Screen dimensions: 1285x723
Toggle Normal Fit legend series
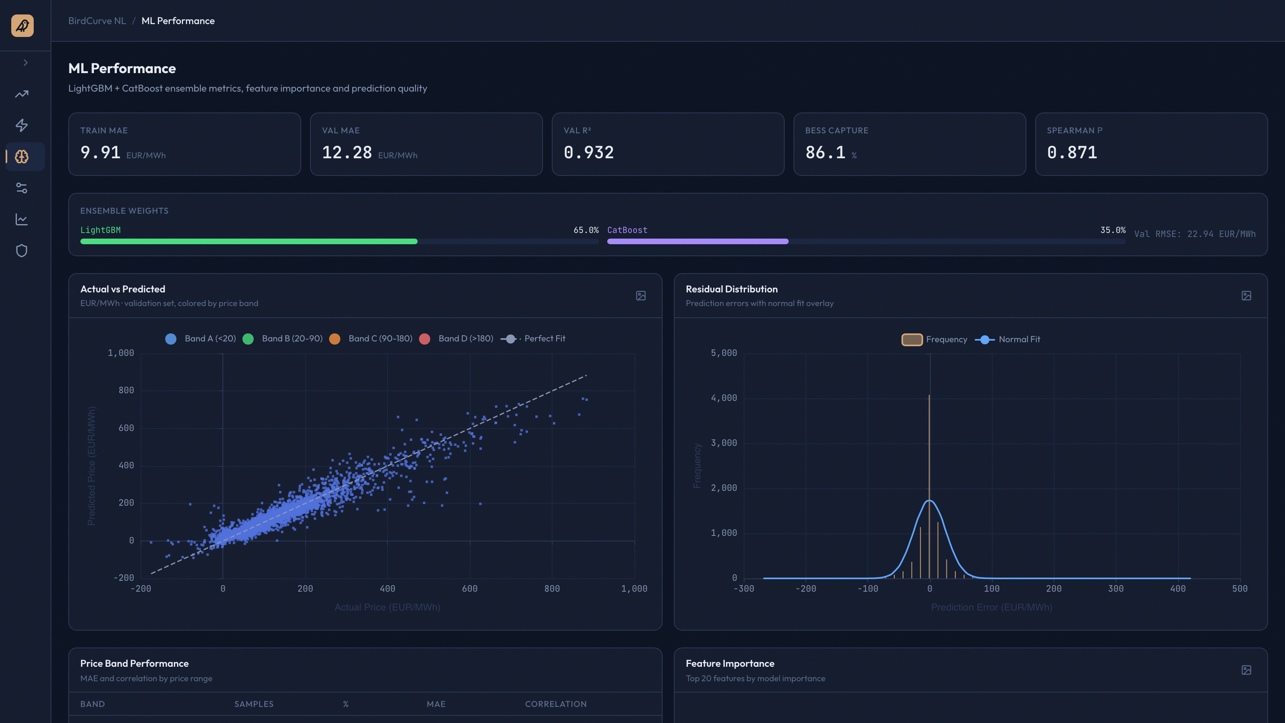[1008, 340]
